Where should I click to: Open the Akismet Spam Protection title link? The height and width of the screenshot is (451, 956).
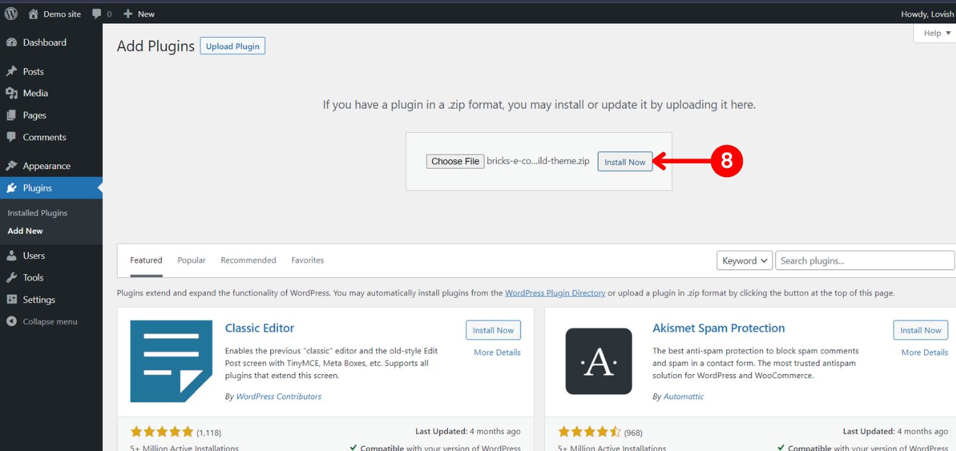click(x=718, y=328)
